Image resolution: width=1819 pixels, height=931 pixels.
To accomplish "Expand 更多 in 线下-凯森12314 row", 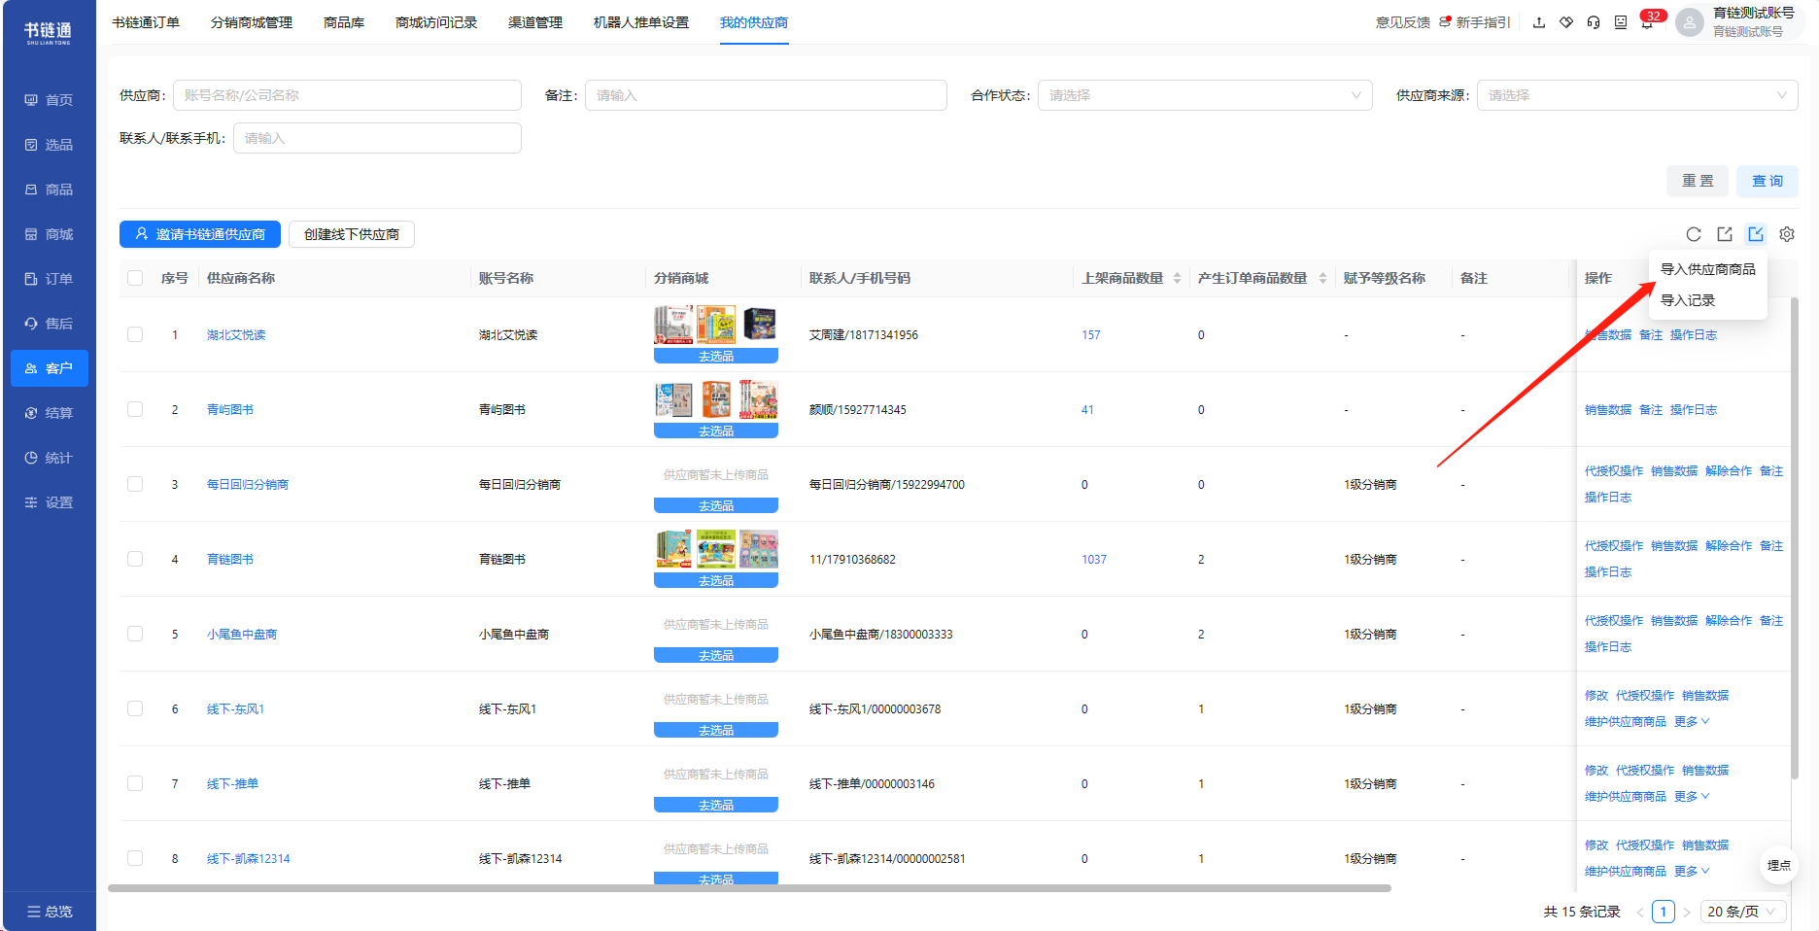I will pos(1692,872).
